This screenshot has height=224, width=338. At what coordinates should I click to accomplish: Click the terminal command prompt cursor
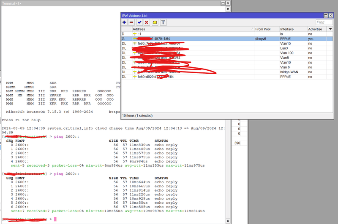[55, 219]
